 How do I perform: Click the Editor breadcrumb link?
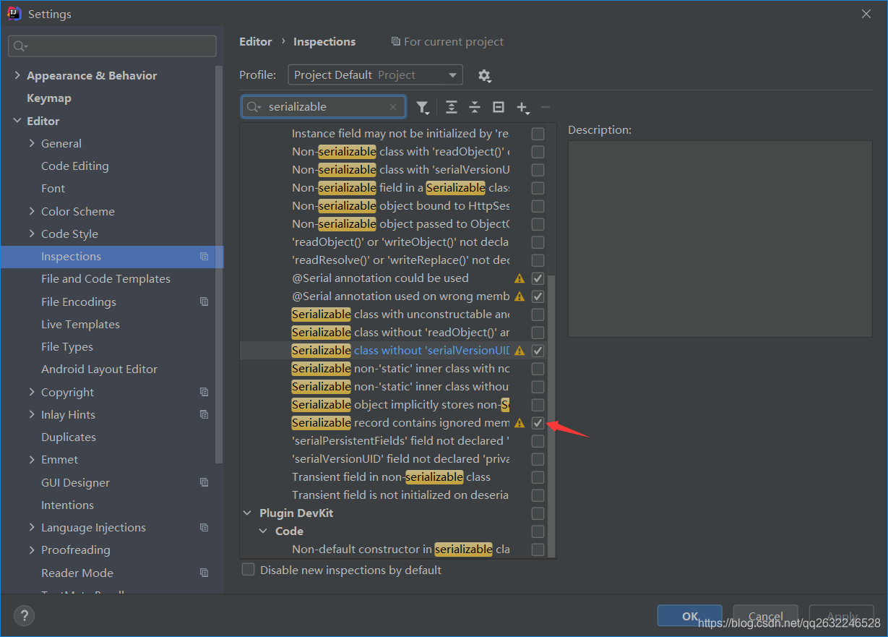tap(256, 42)
